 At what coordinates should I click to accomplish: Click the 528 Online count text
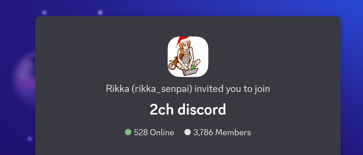(154, 132)
